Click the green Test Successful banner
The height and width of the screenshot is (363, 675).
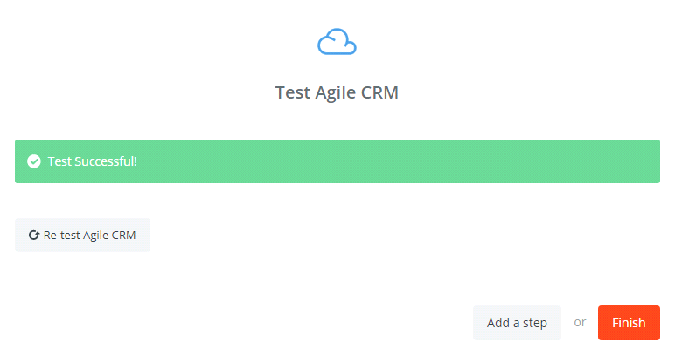(x=337, y=161)
